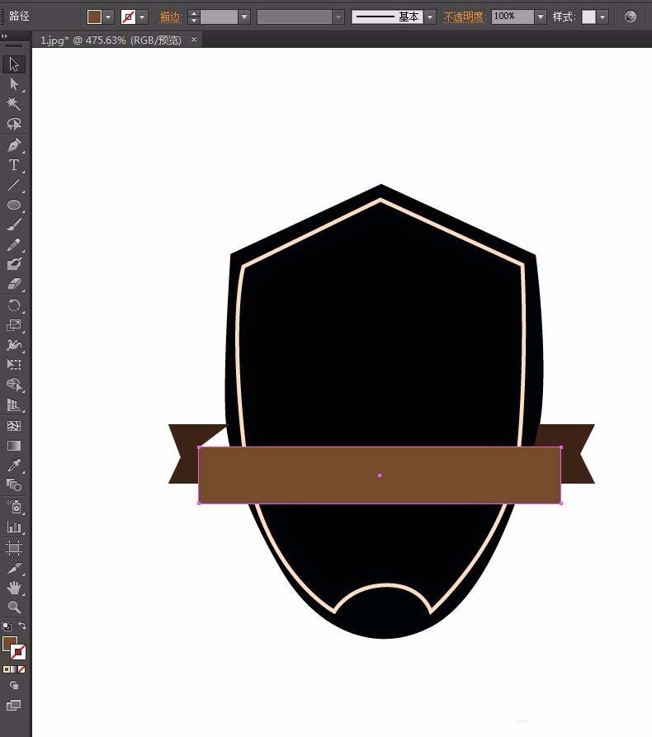652x737 pixels.
Task: Reset to default fill and stroke
Action: coord(7,626)
